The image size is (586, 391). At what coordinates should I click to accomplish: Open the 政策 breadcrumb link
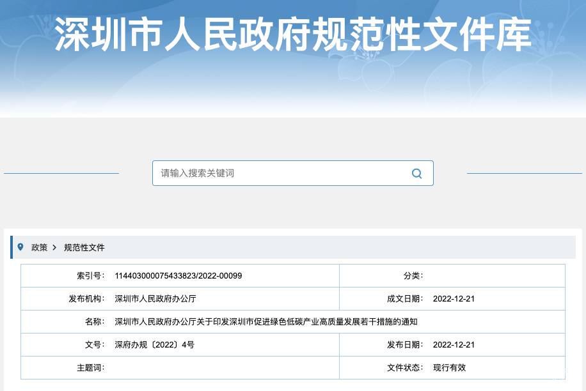pyautogui.click(x=39, y=247)
